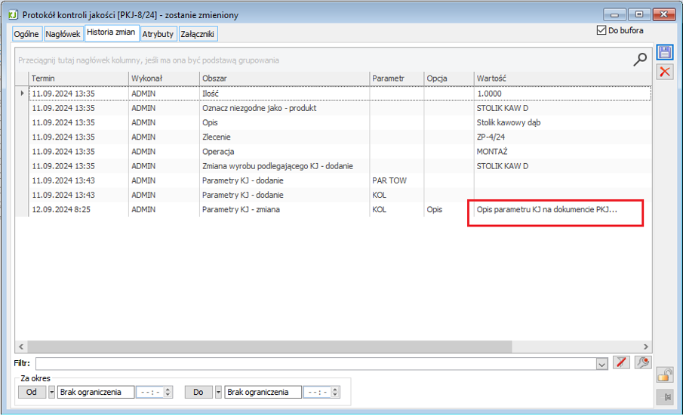Image resolution: width=683 pixels, height=416 pixels.
Task: Click the horizontal scrollbar of the grid
Action: [x=332, y=346]
